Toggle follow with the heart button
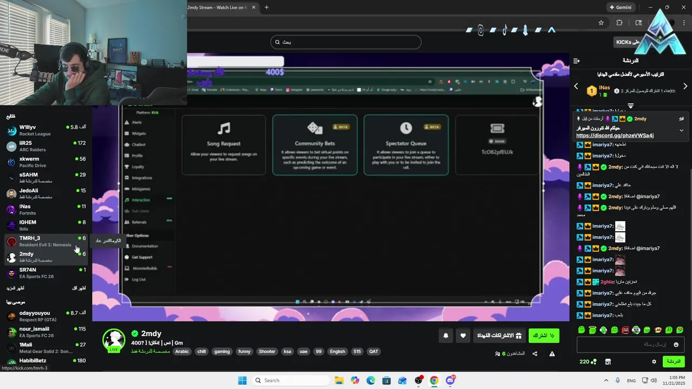This screenshot has height=389, width=692. coord(463,336)
